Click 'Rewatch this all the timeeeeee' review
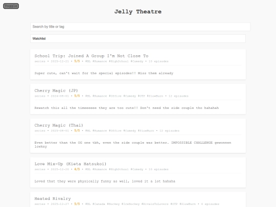The width and height of the screenshot is (276, 207). [127, 108]
